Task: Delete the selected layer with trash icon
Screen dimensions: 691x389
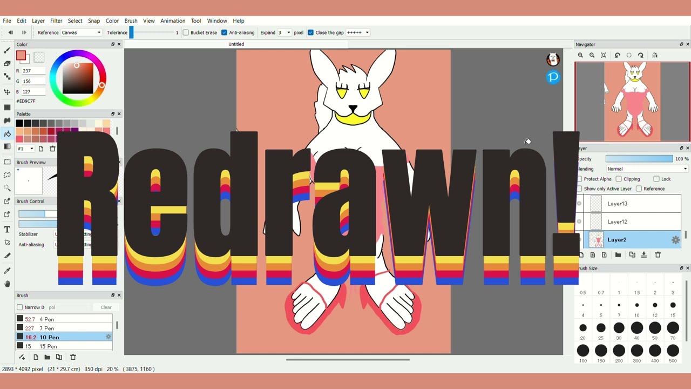Action: point(658,254)
